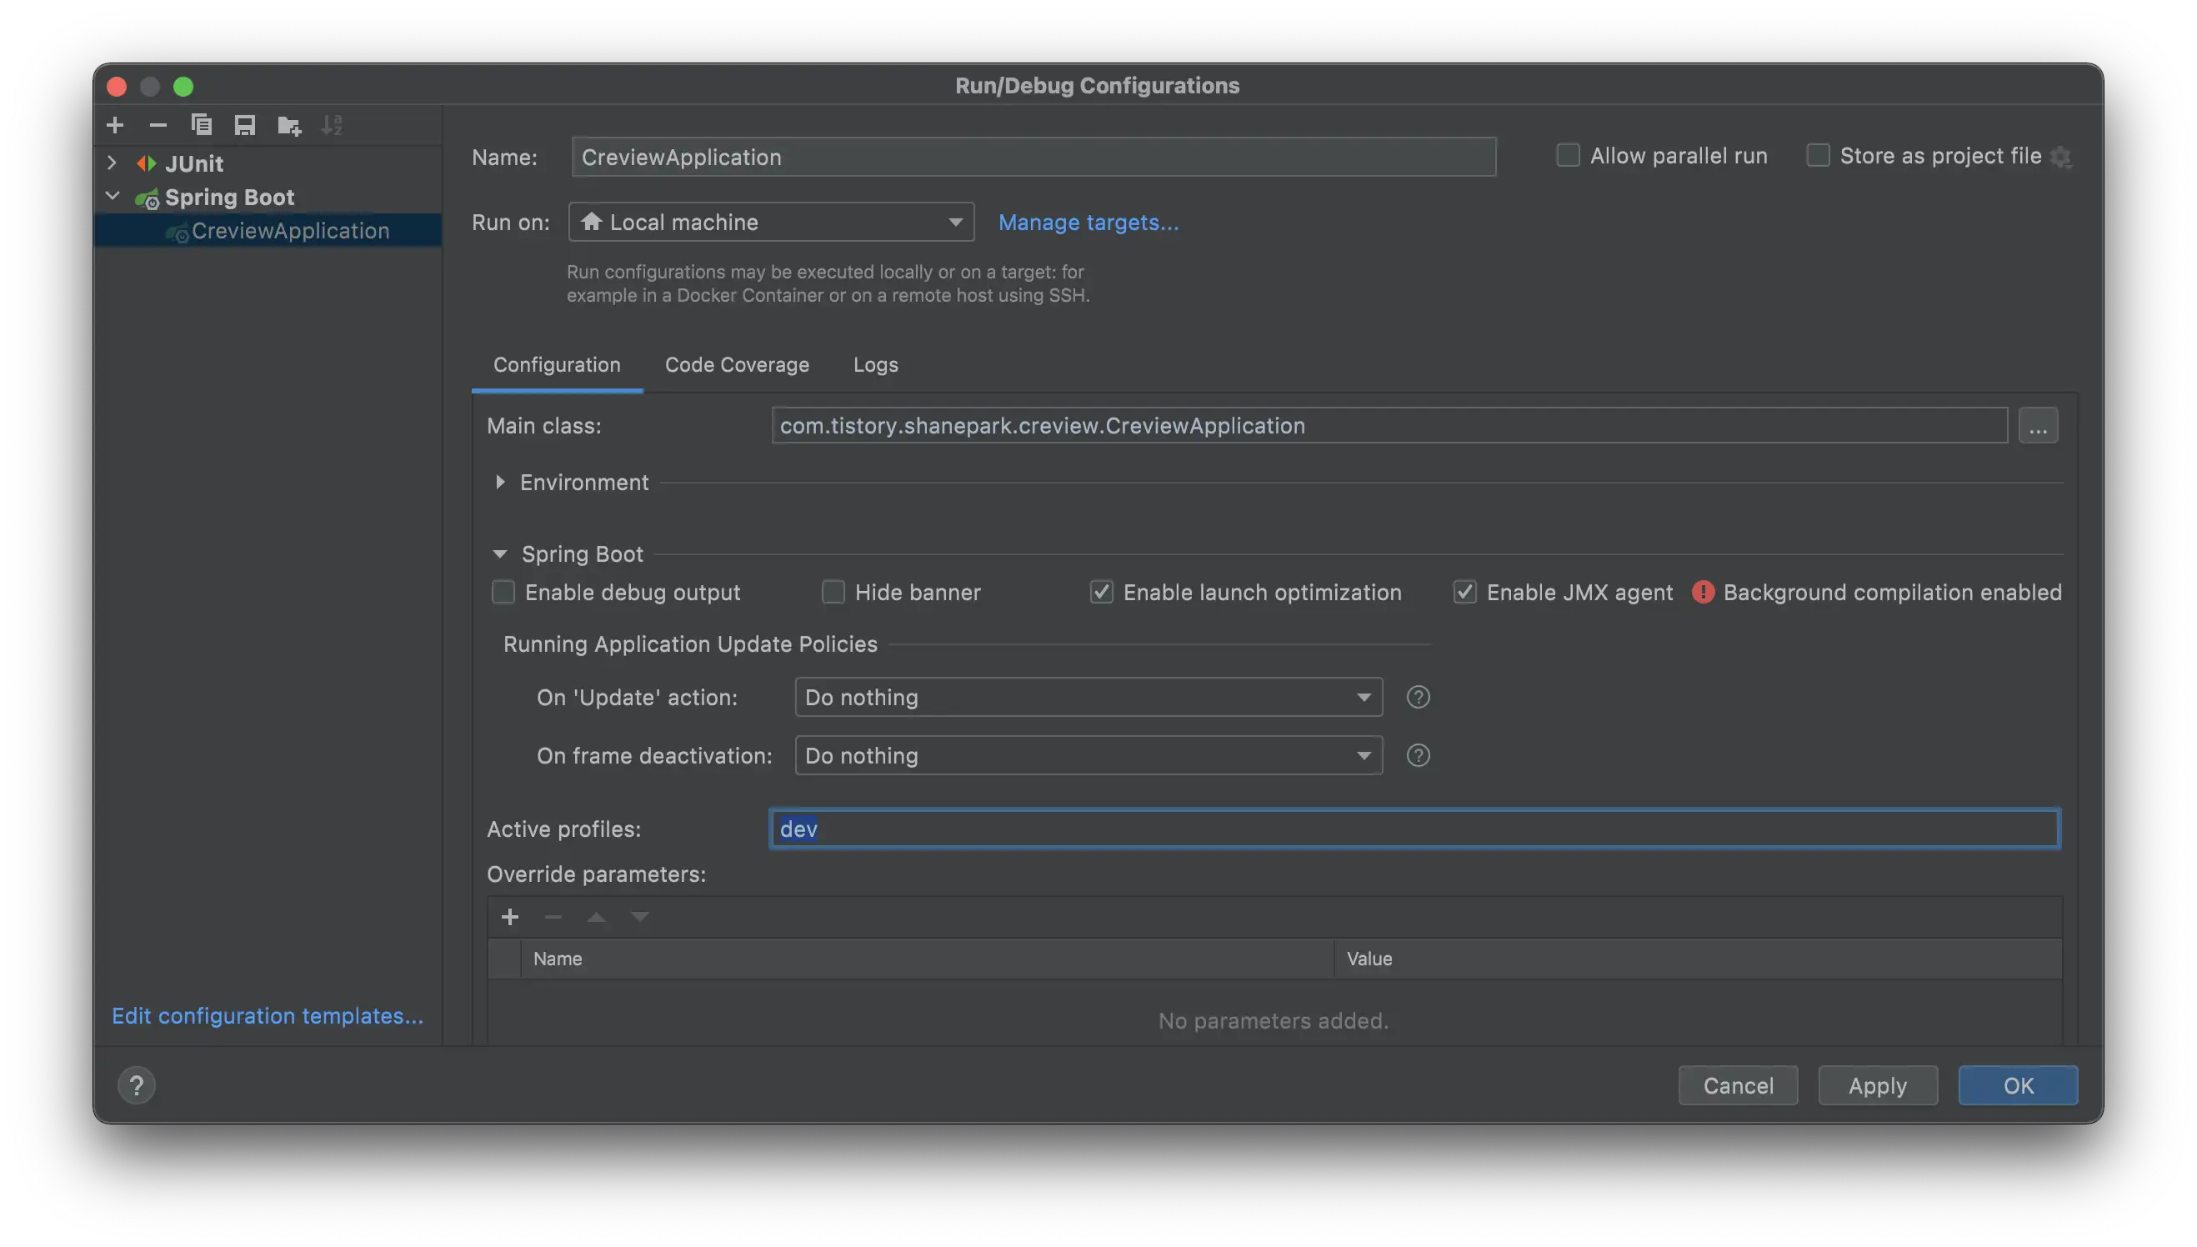Screen dimensions: 2197x1247
Task: Open help for On 'Update' action
Action: point(1418,697)
